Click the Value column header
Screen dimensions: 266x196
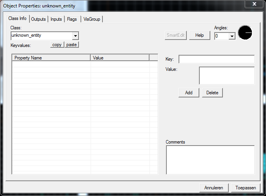pos(120,58)
